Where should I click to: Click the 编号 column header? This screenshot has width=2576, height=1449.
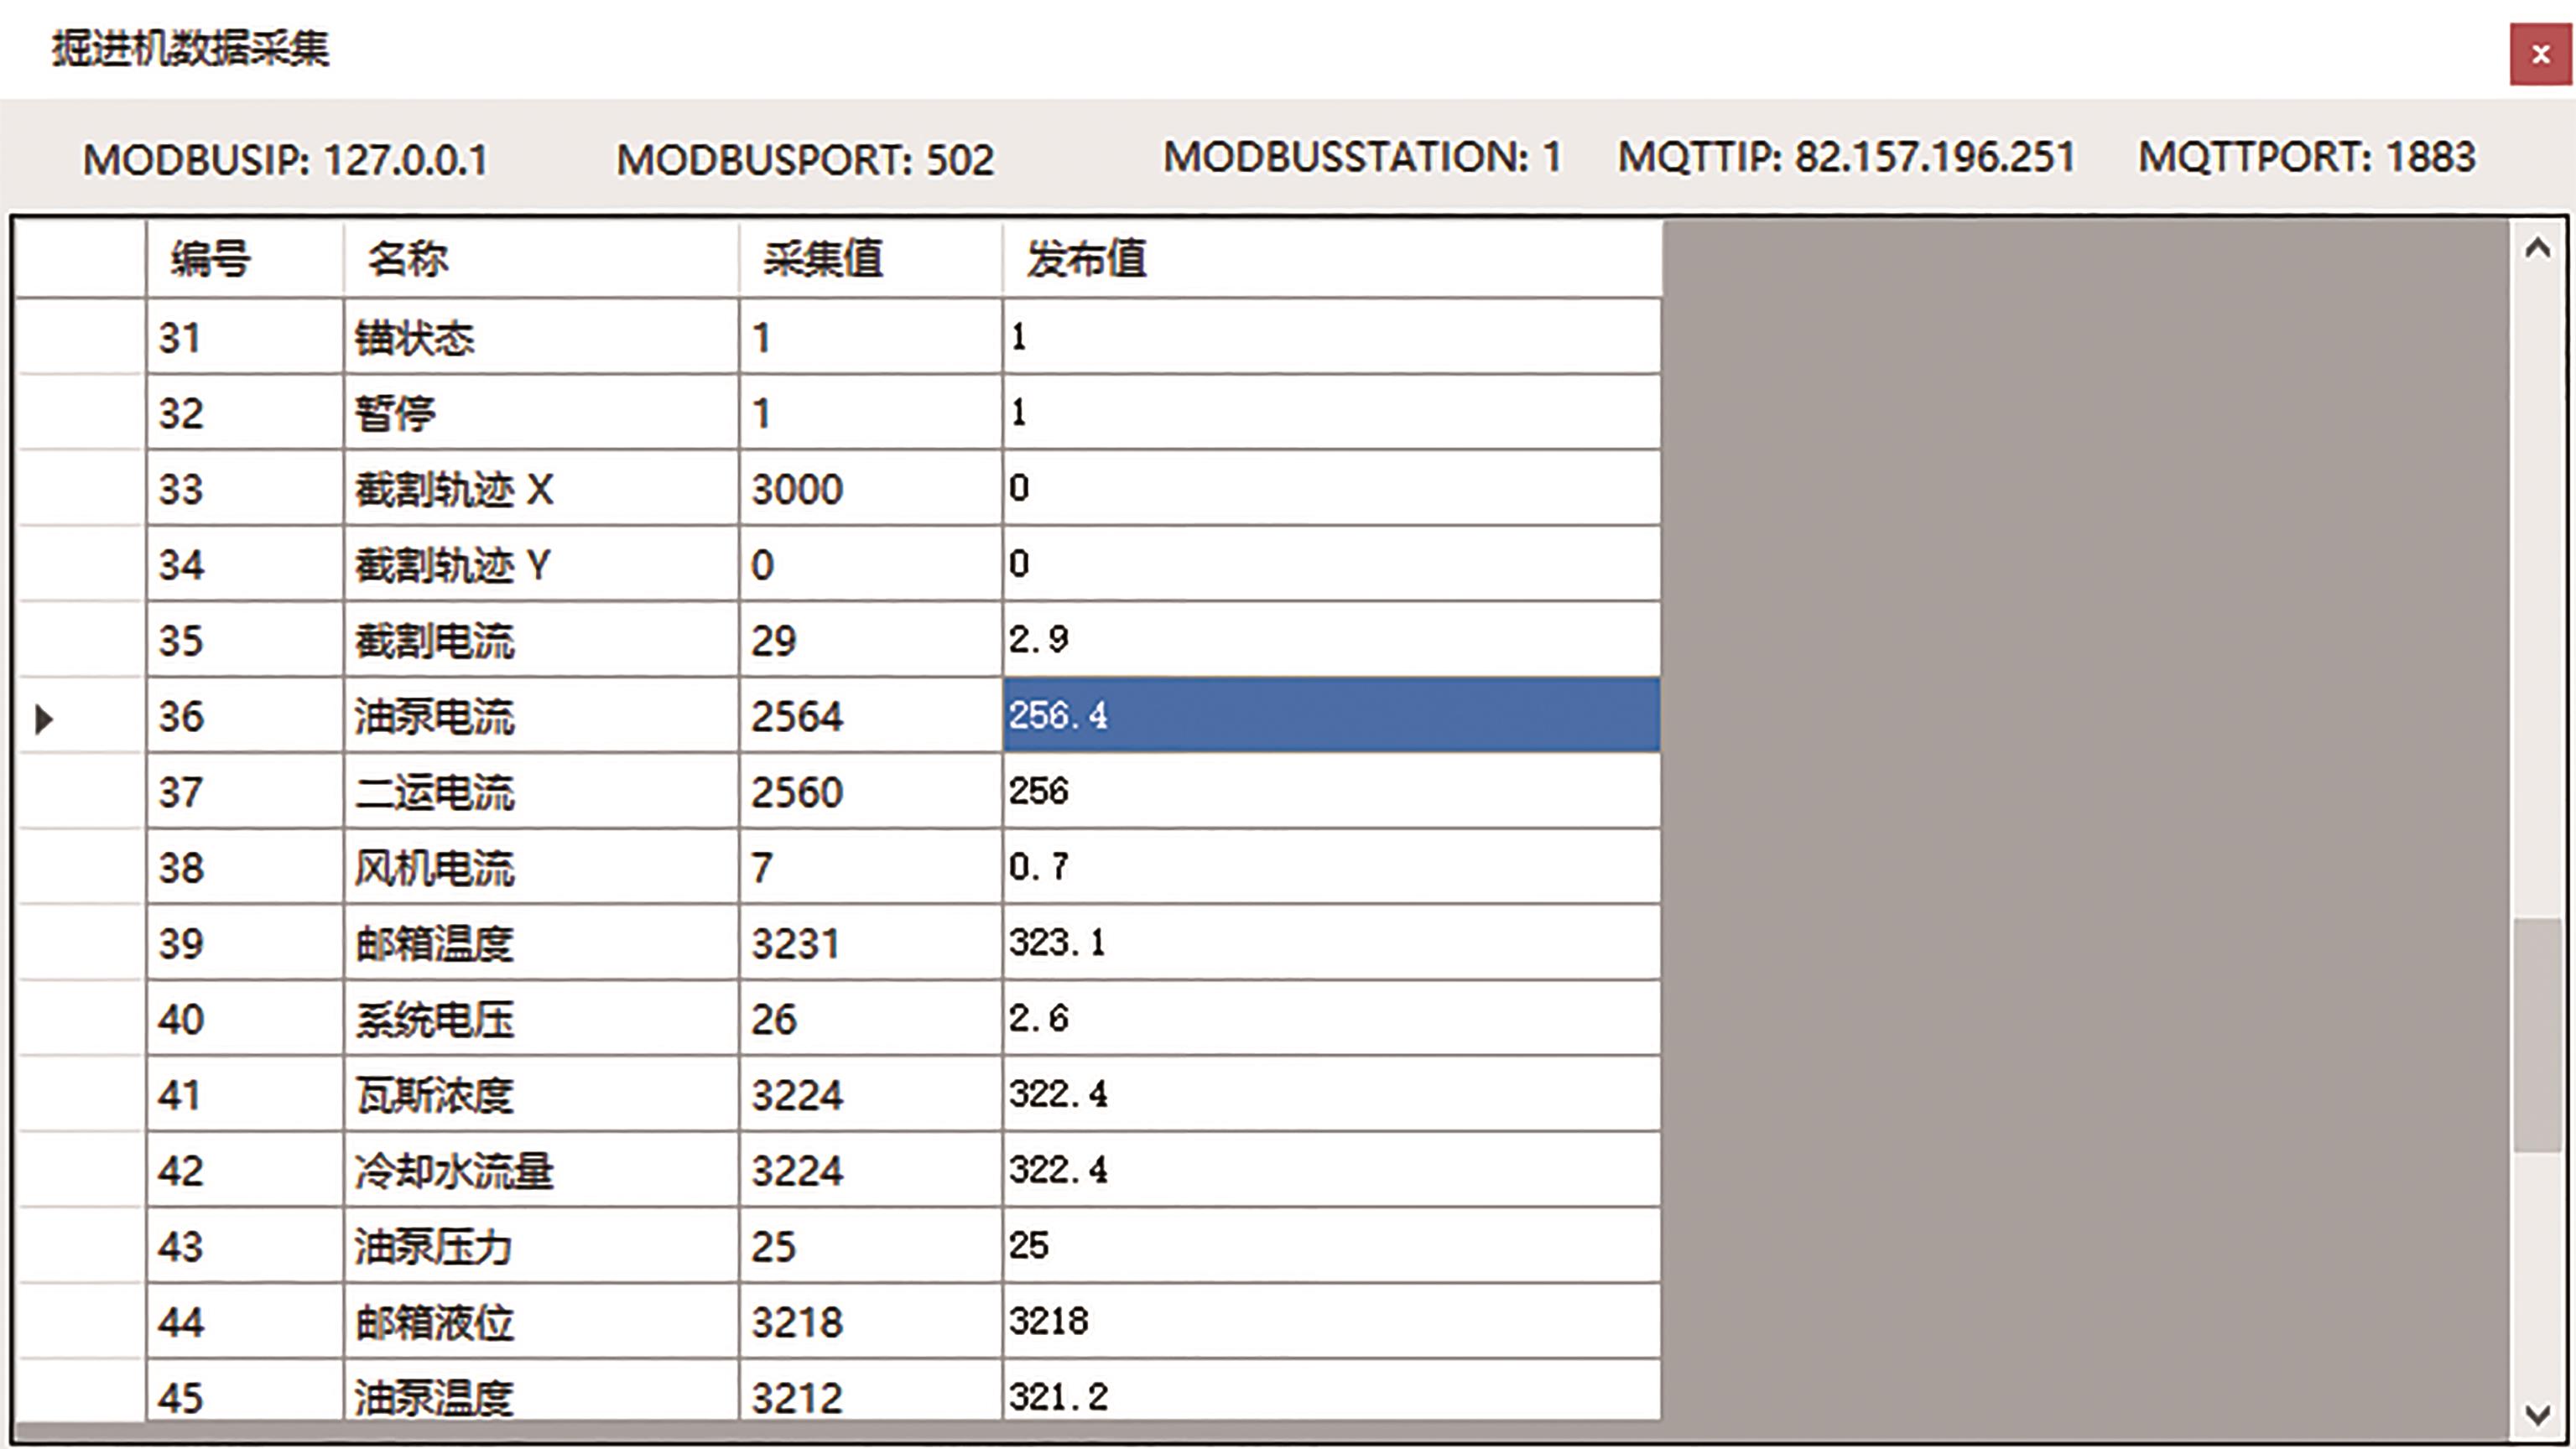coord(245,259)
